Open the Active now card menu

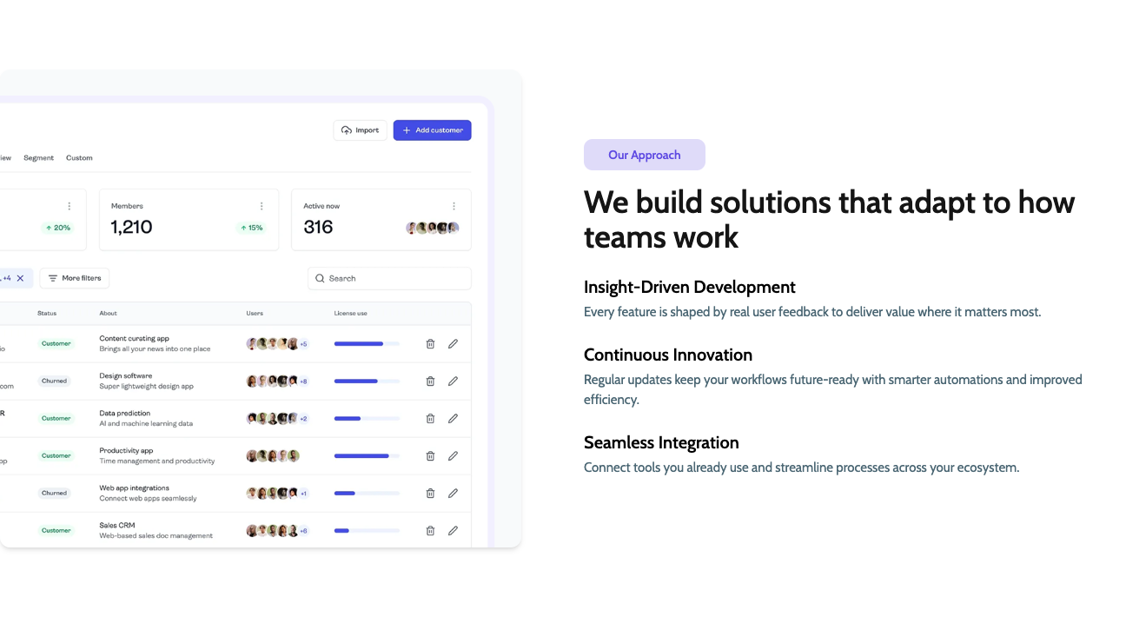[x=454, y=206]
